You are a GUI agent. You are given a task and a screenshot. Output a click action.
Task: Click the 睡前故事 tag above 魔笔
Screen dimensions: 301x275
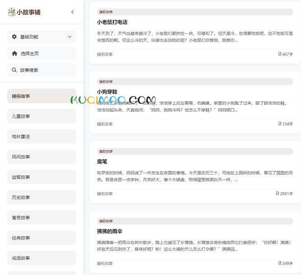[x=195, y=152]
